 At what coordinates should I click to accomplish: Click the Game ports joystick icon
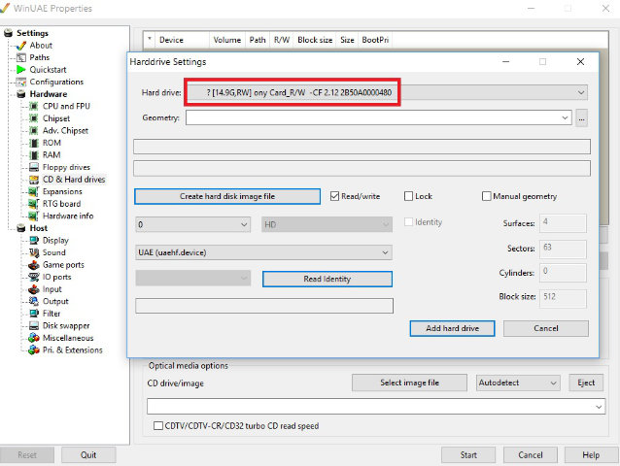click(x=34, y=265)
